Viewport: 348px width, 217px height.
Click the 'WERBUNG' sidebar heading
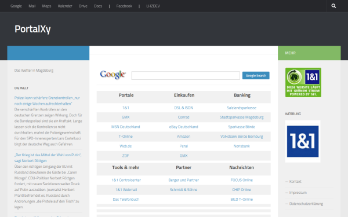293,113
